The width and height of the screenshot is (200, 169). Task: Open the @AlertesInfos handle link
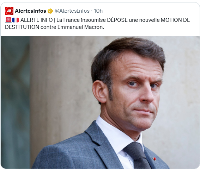coord(72,11)
